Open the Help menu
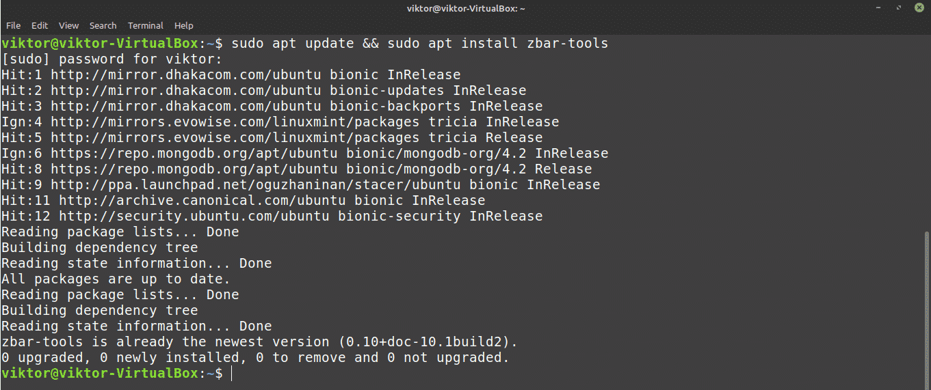Image resolution: width=931 pixels, height=390 pixels. coord(184,25)
